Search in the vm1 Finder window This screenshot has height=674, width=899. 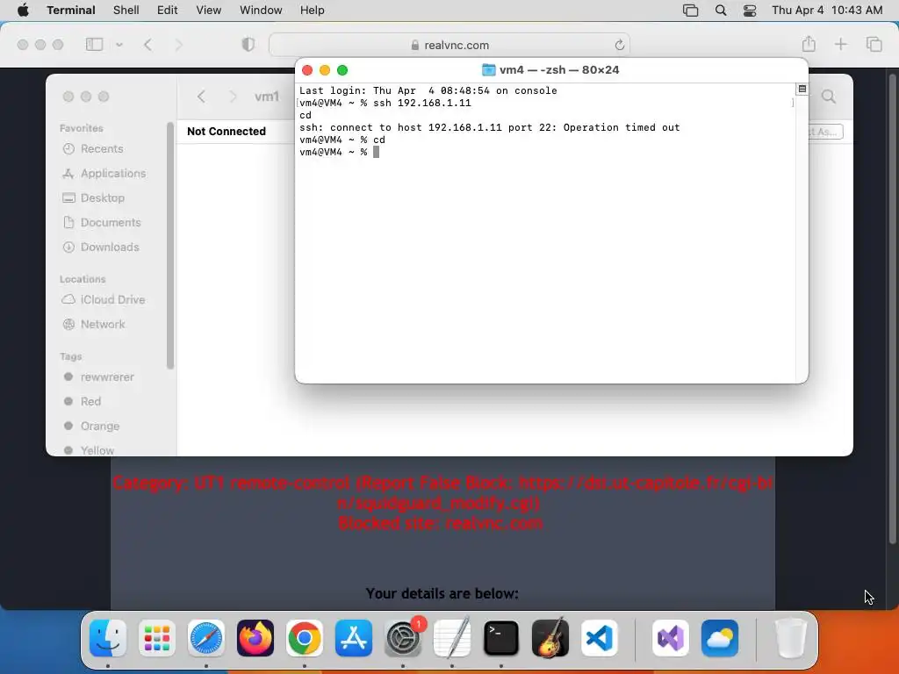[829, 97]
